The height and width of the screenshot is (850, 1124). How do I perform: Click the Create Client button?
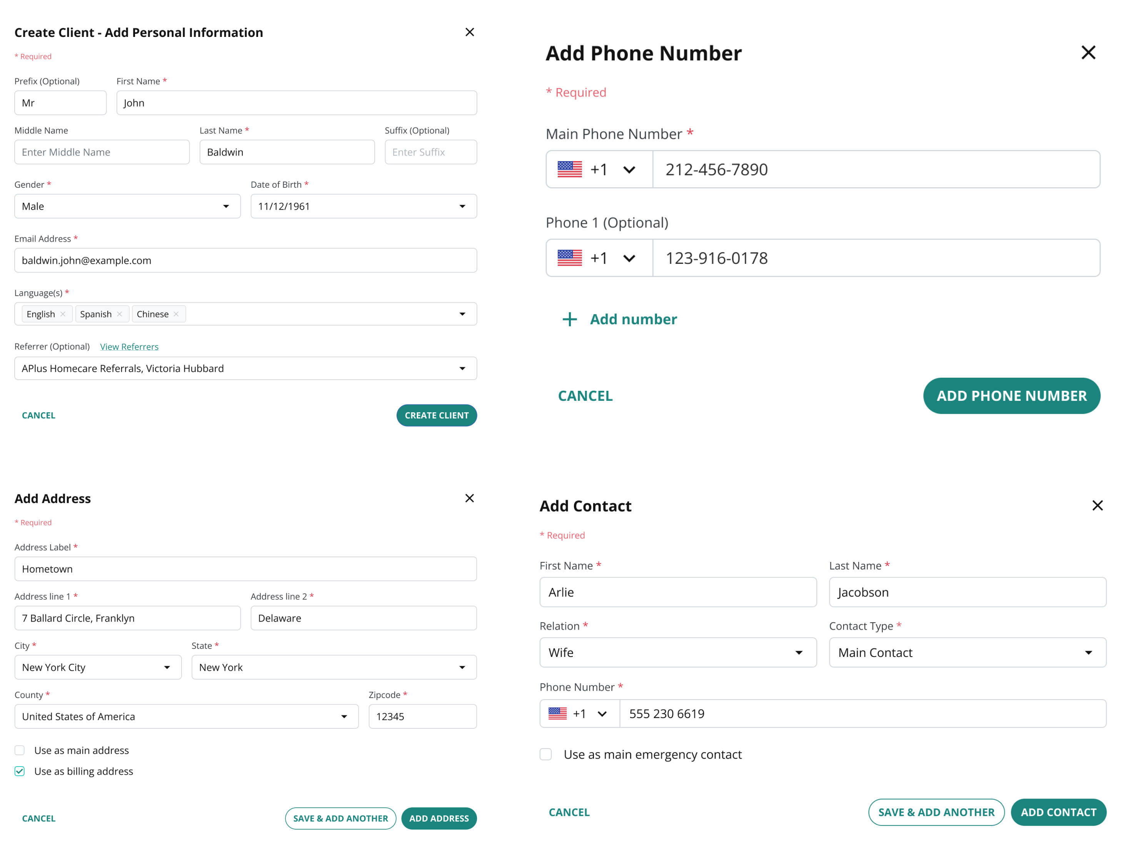437,415
